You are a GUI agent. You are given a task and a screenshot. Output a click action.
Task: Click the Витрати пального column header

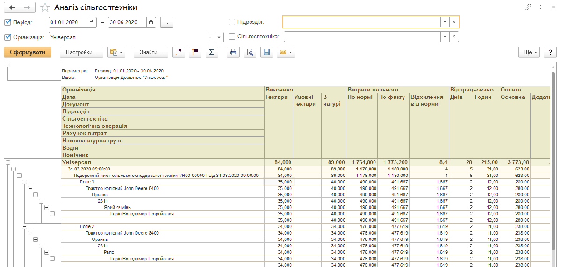tap(397, 90)
